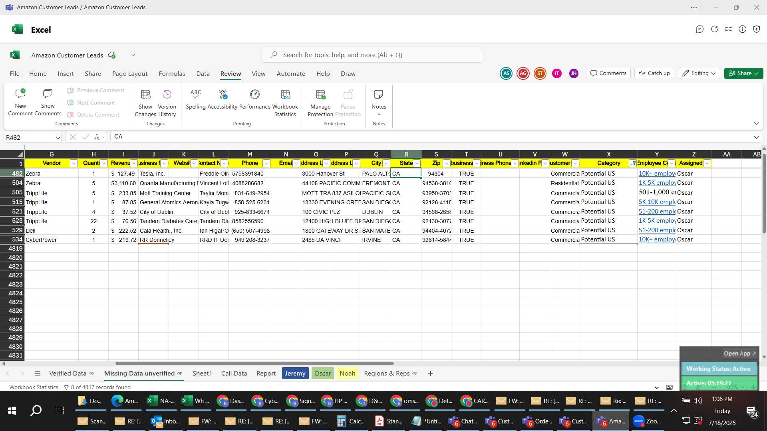Image resolution: width=767 pixels, height=431 pixels.
Task: Expand the formula bar
Action: pos(756,137)
